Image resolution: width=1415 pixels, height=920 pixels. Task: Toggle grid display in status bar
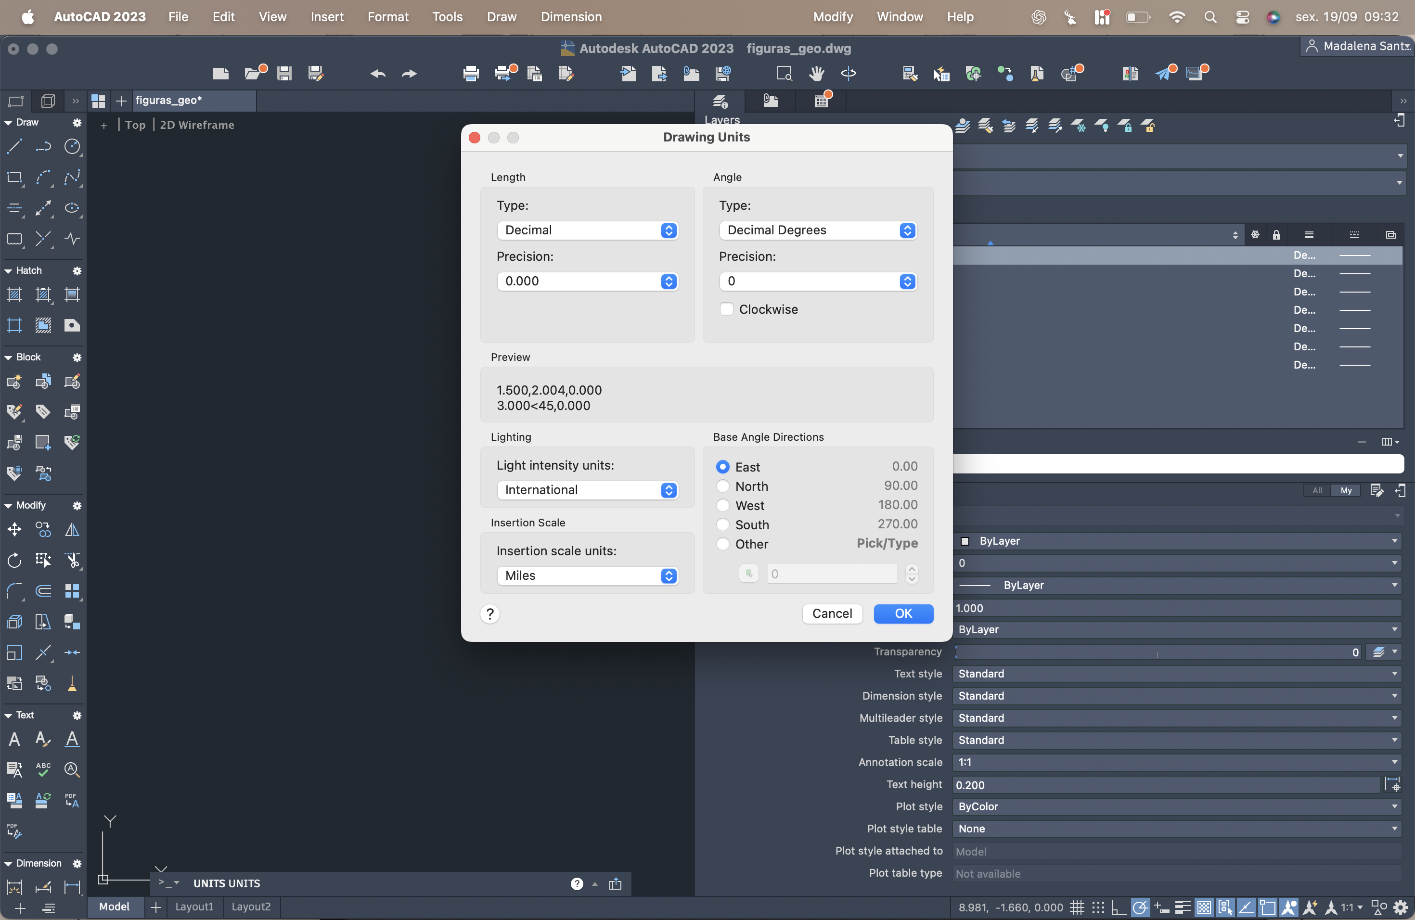click(x=1077, y=907)
